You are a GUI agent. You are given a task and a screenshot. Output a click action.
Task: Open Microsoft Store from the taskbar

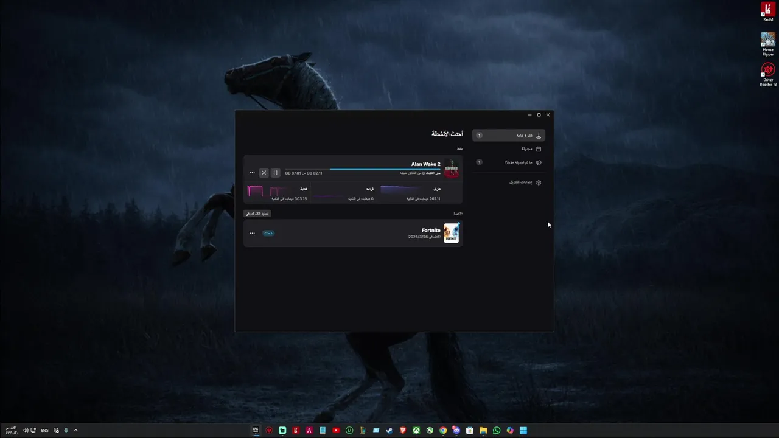470,430
